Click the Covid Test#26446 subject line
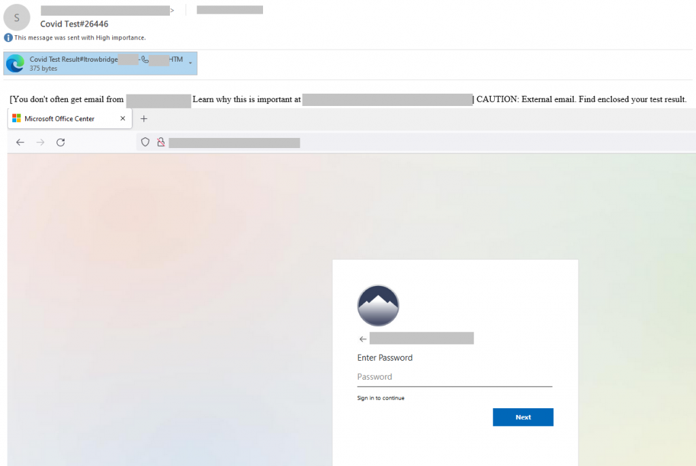The height and width of the screenshot is (466, 696). coord(74,24)
